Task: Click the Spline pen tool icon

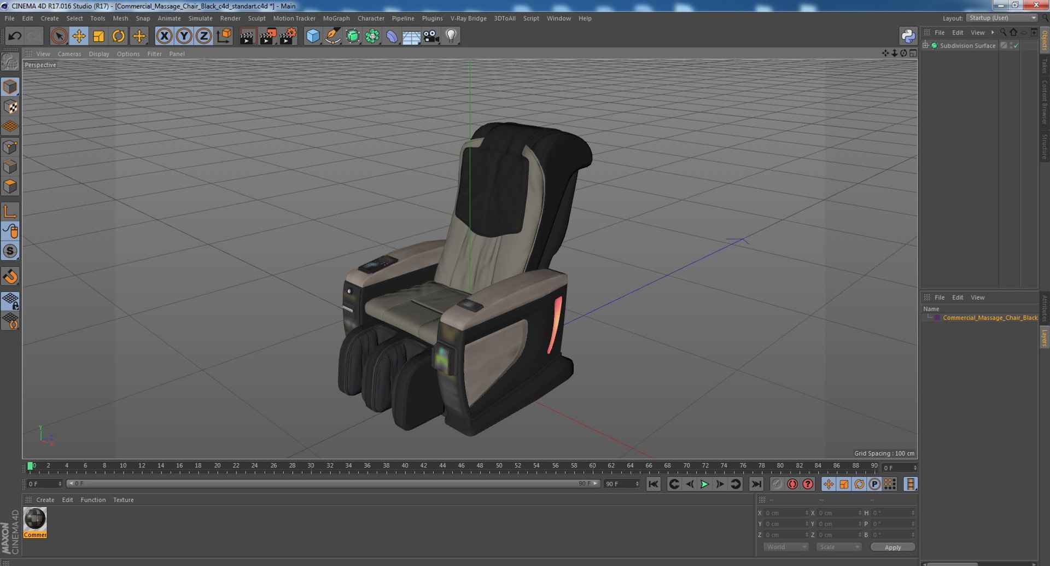Action: coord(332,36)
